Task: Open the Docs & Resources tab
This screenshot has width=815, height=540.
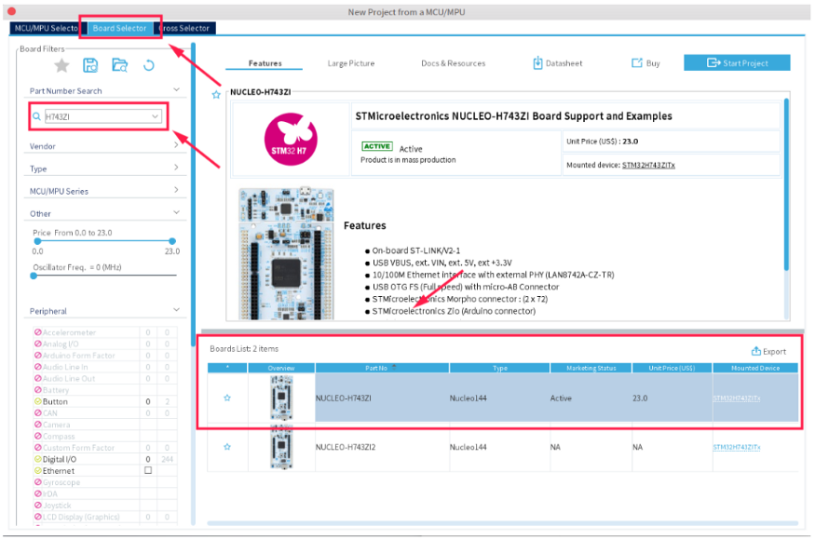Action: point(454,63)
